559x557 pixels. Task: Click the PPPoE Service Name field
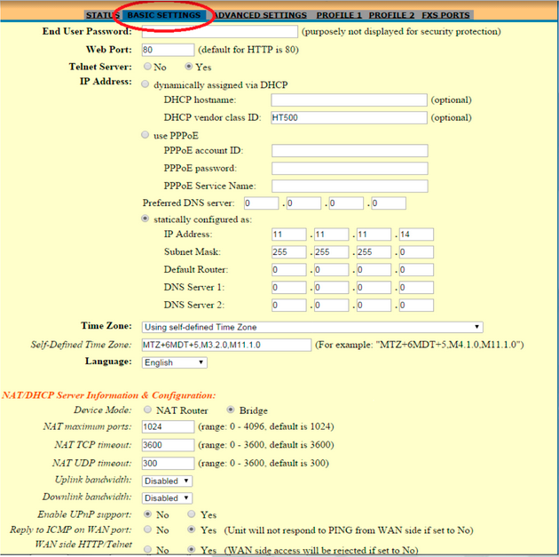pyautogui.click(x=350, y=186)
